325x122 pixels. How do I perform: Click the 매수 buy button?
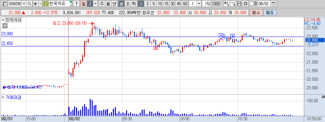tap(256, 13)
